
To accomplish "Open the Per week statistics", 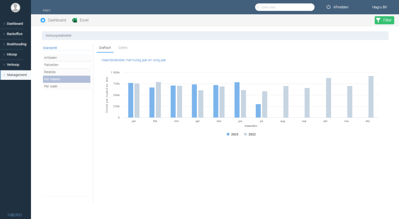I will pos(51,86).
